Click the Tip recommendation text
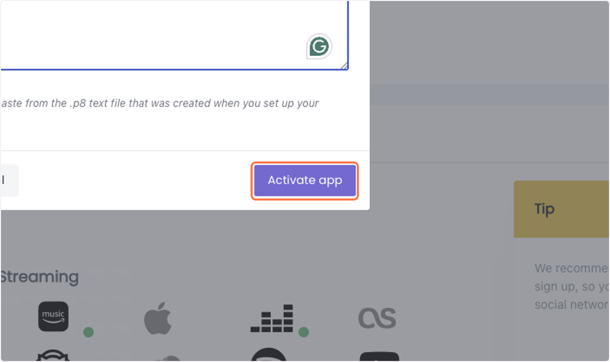Image resolution: width=610 pixels, height=362 pixels. (572, 286)
